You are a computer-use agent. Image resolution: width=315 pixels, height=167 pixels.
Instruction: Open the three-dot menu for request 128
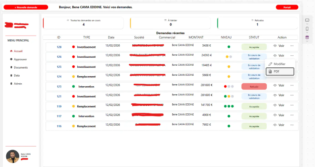pyautogui.click(x=292, y=46)
